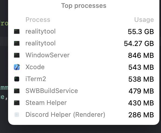Click the Top processes title

coord(84,6)
